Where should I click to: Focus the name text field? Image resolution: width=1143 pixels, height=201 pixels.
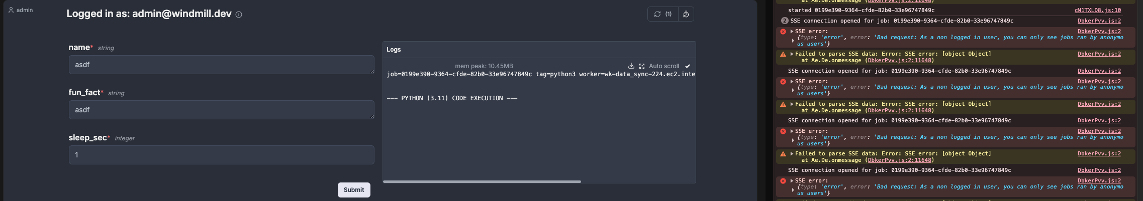(221, 65)
